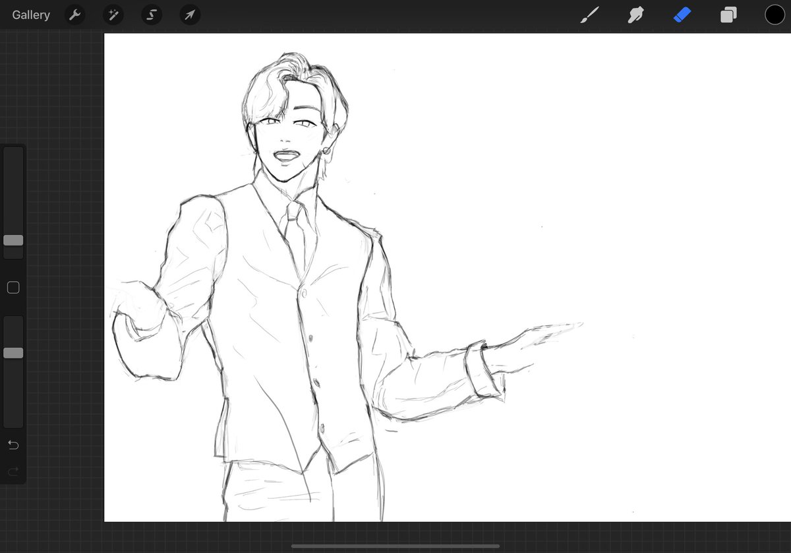Tap the iPad home indicator bar
The height and width of the screenshot is (553, 791).
(395, 546)
